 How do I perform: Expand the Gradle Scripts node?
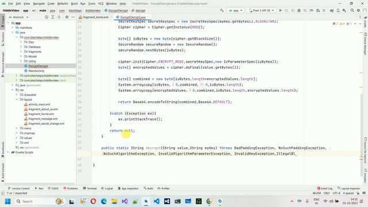(x=9, y=152)
